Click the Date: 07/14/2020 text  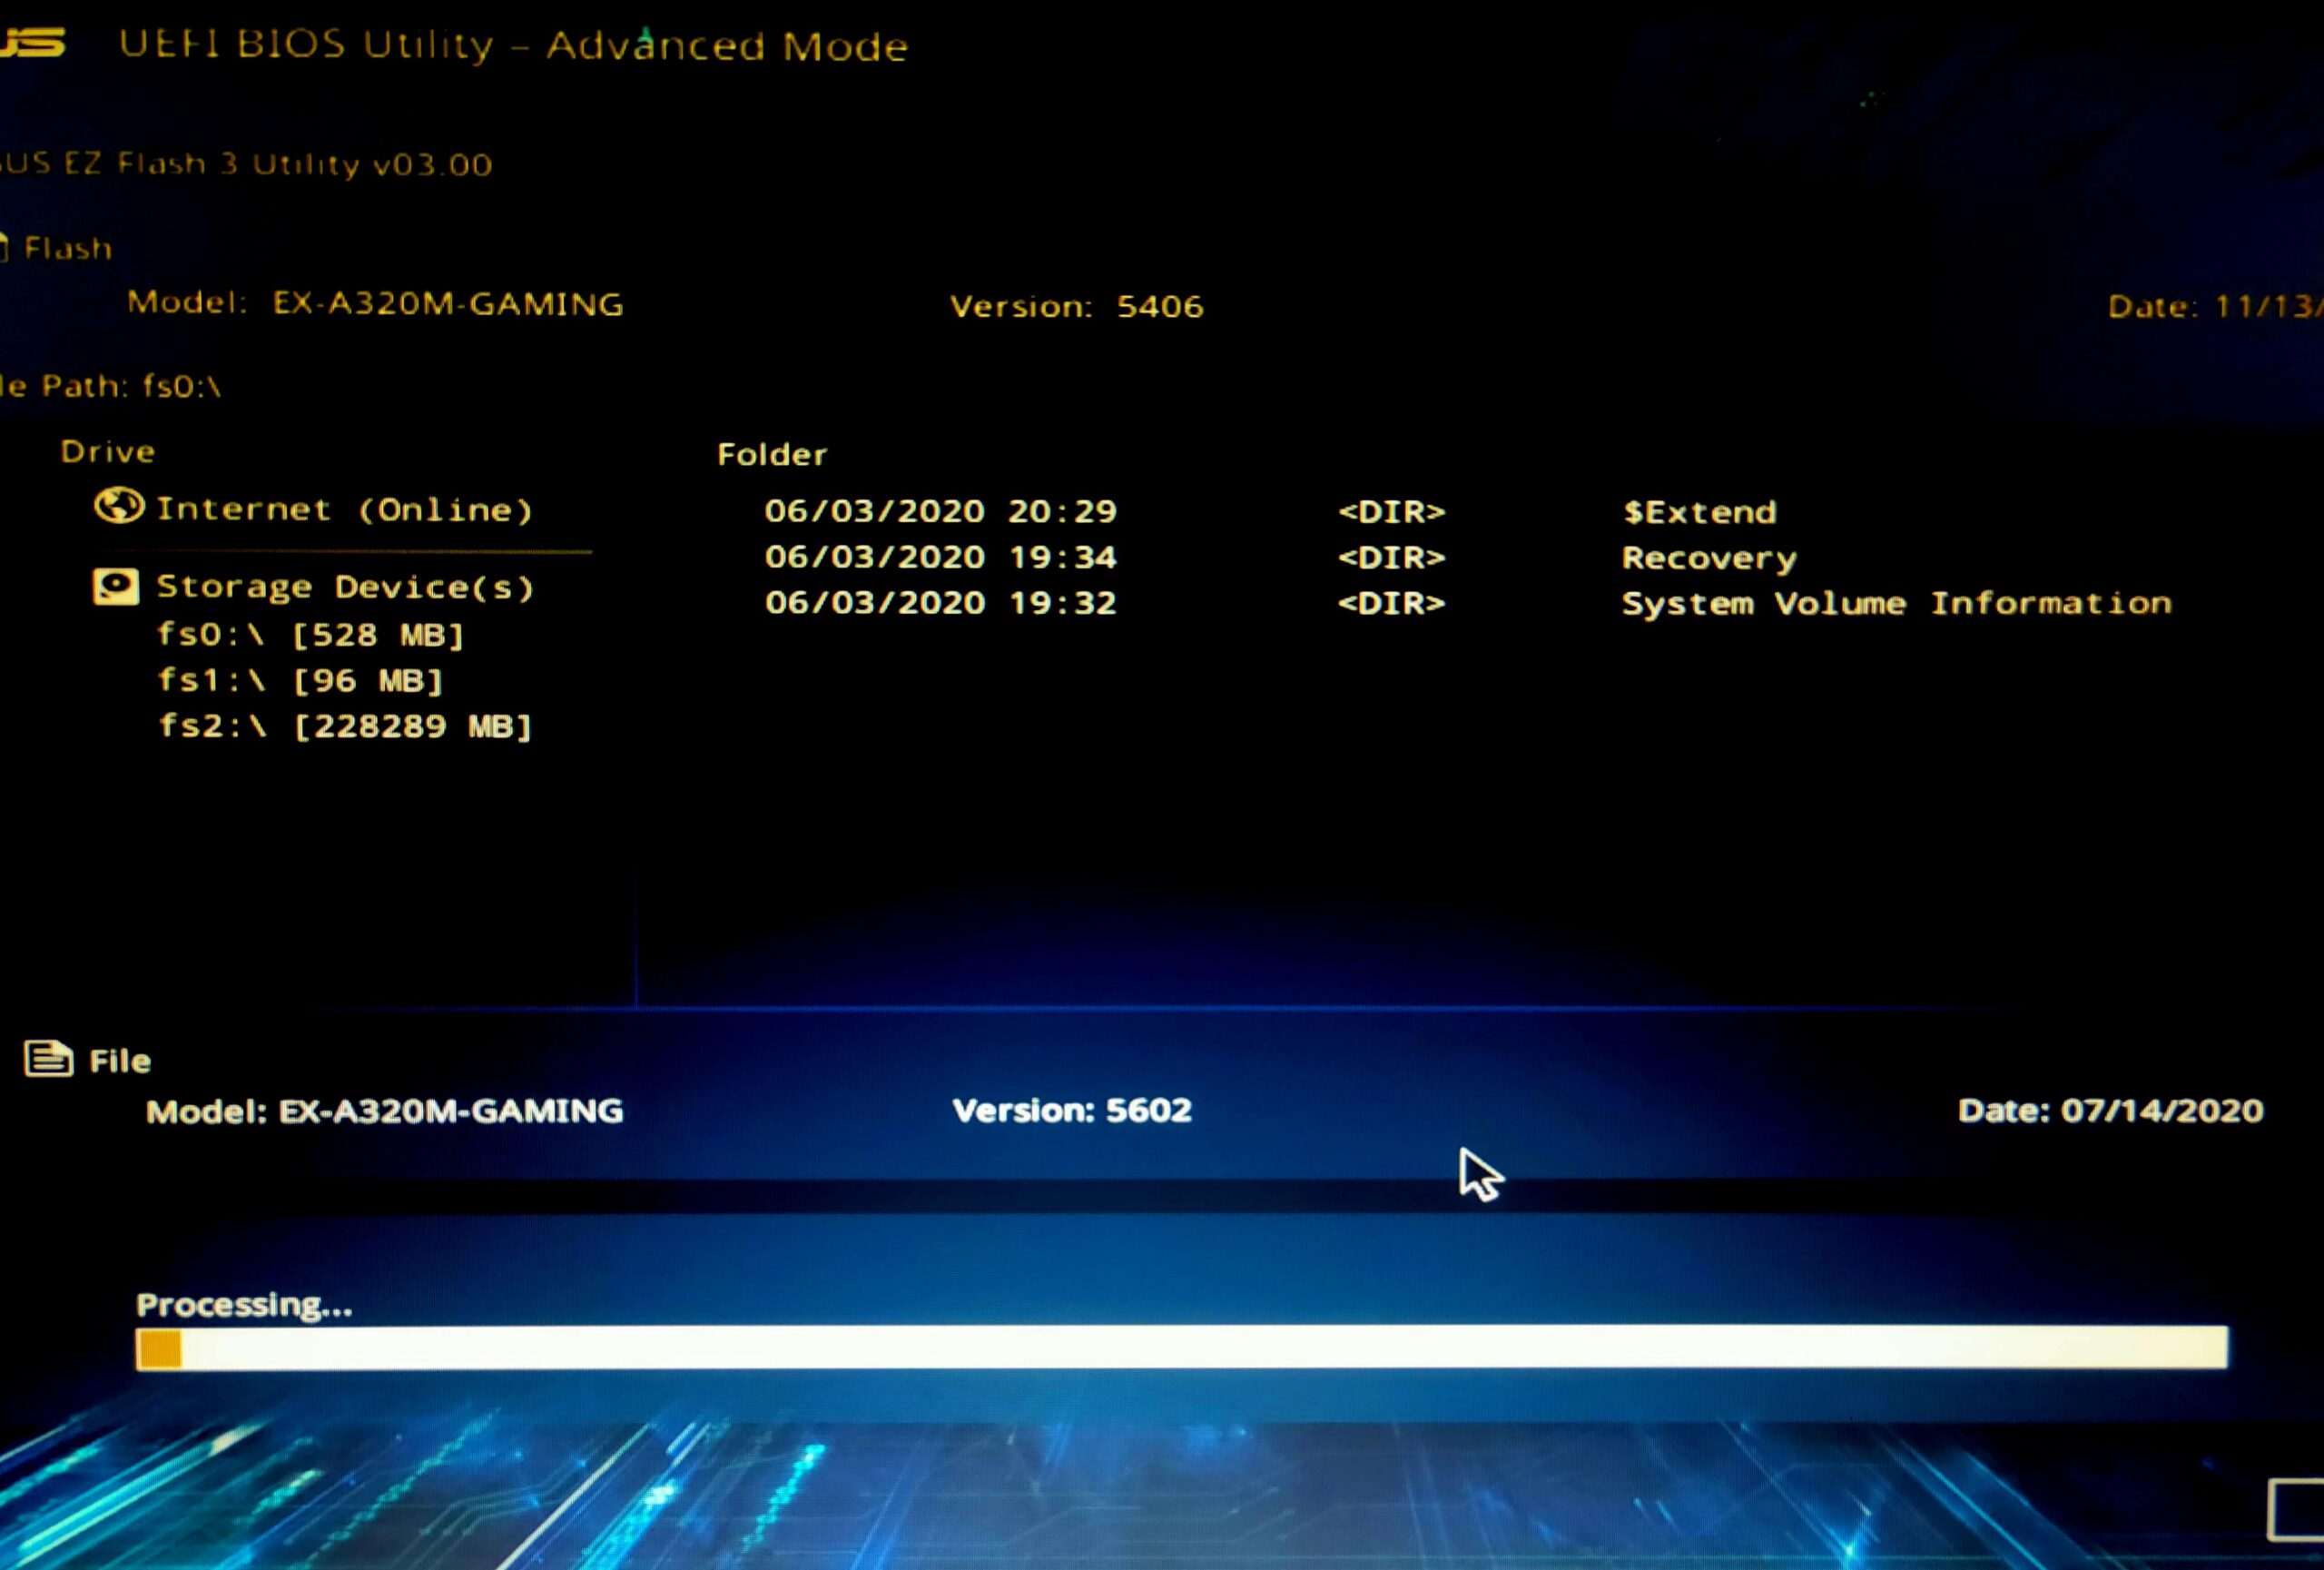(x=2111, y=1111)
